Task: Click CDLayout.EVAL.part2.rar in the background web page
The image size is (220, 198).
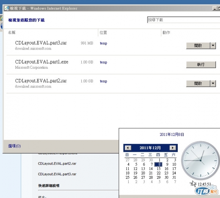Action: click(57, 163)
